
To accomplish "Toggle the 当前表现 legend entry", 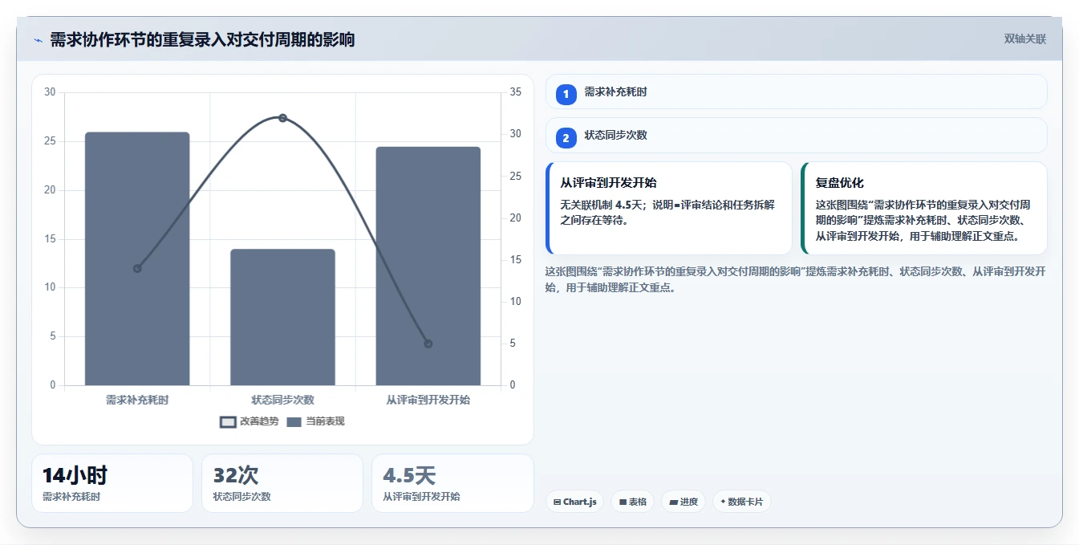I will coord(315,421).
